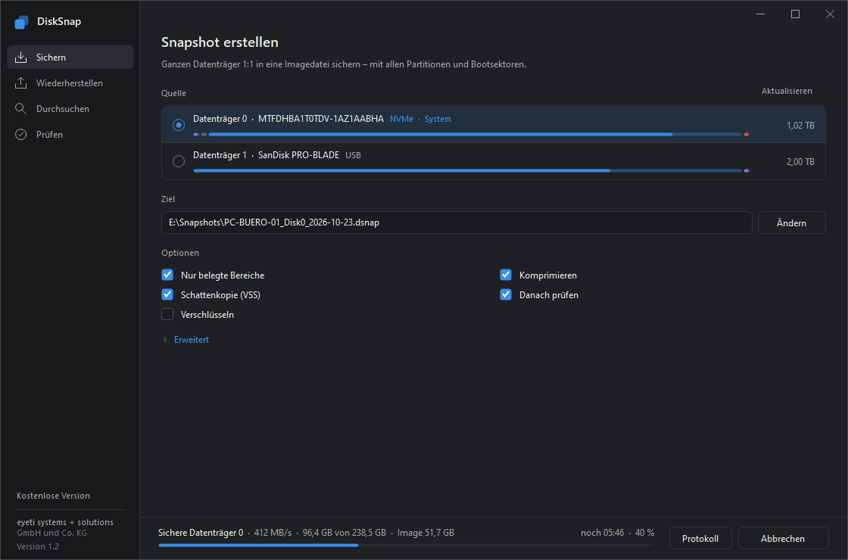848x560 pixels.
Task: Click the DiskSnap logo icon
Action: pyautogui.click(x=22, y=22)
